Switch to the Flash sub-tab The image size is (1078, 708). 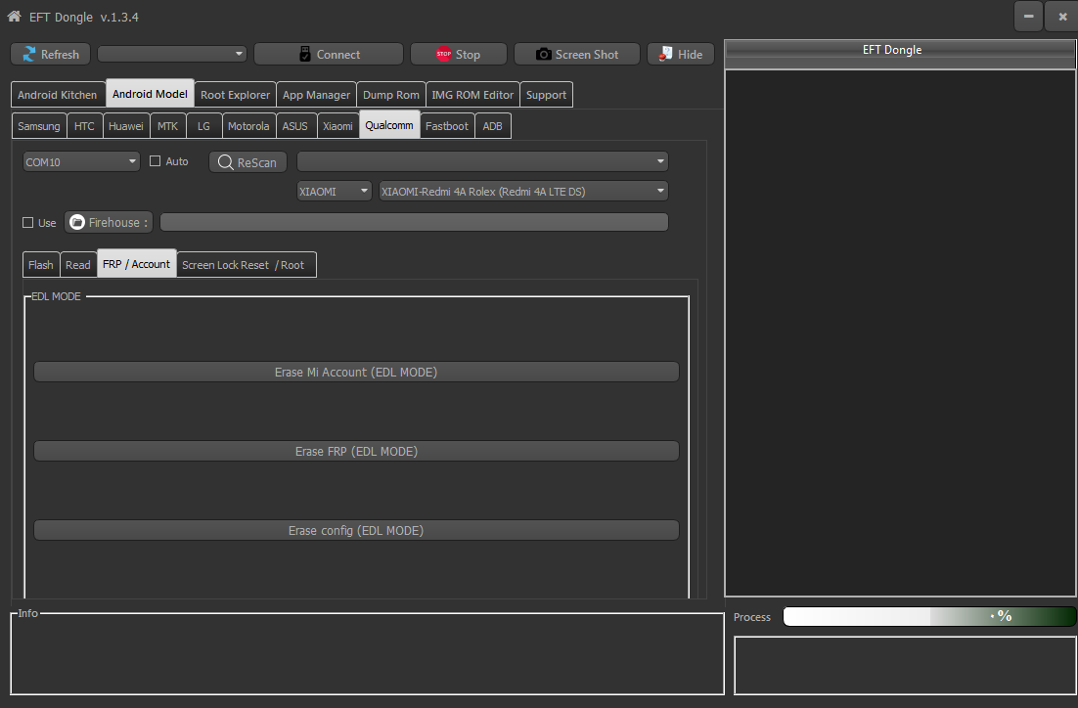point(40,265)
